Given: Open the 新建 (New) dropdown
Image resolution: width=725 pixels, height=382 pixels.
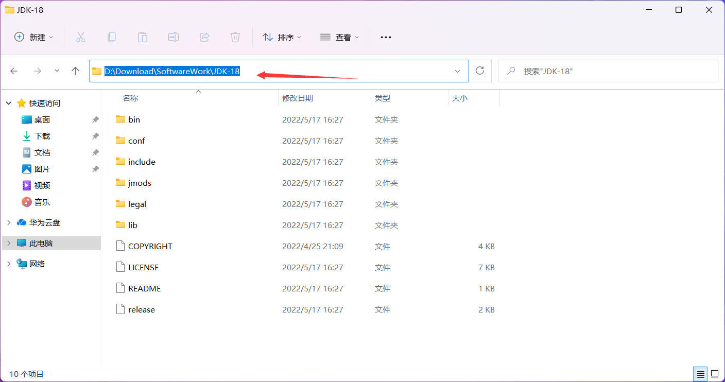Looking at the screenshot, I should tap(34, 37).
